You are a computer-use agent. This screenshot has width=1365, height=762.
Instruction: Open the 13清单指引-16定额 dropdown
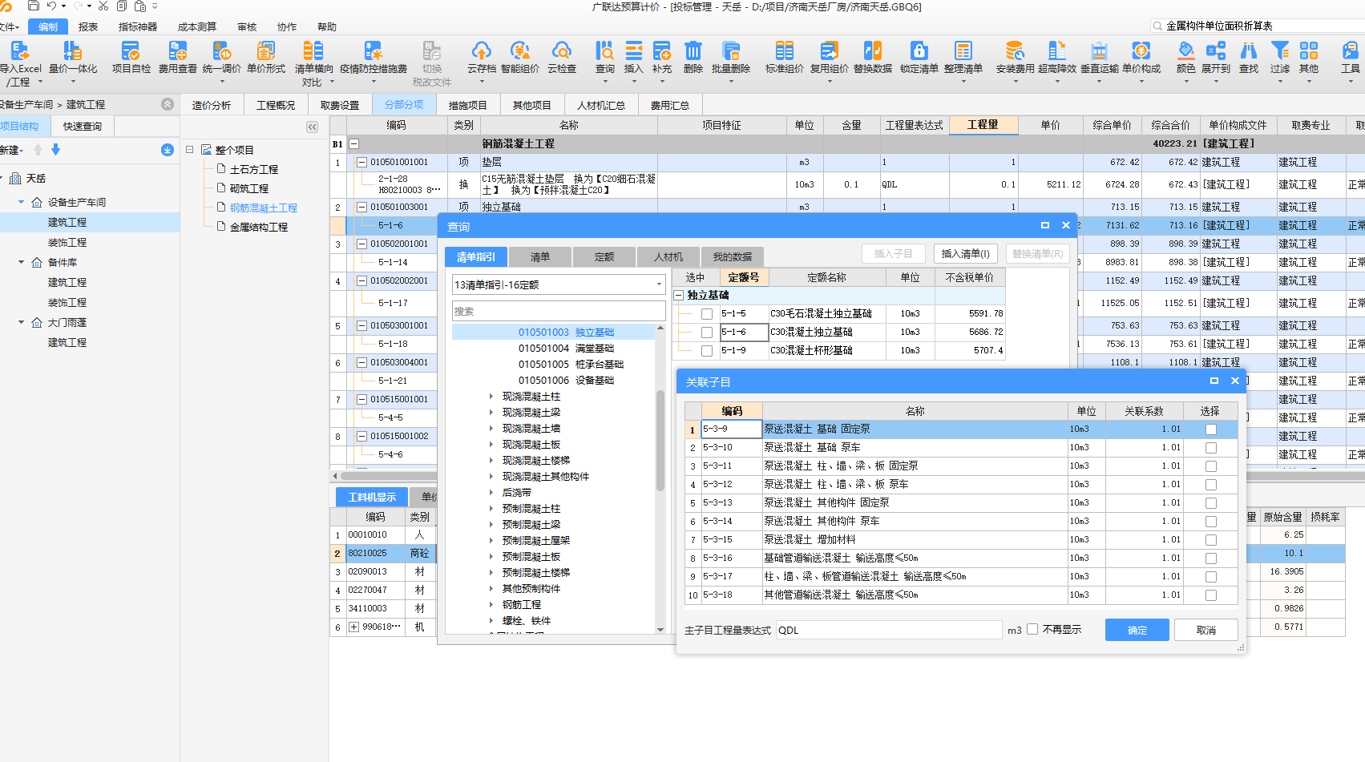559,284
